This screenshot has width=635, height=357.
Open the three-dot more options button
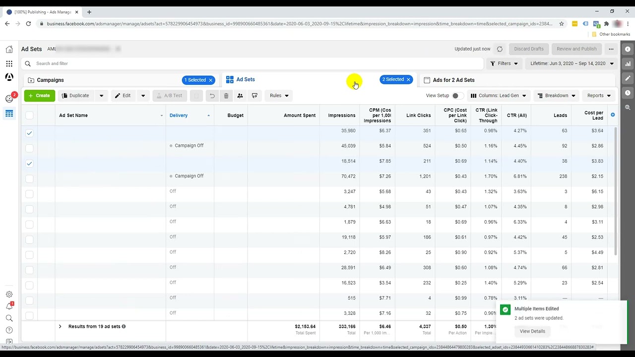[x=611, y=49]
